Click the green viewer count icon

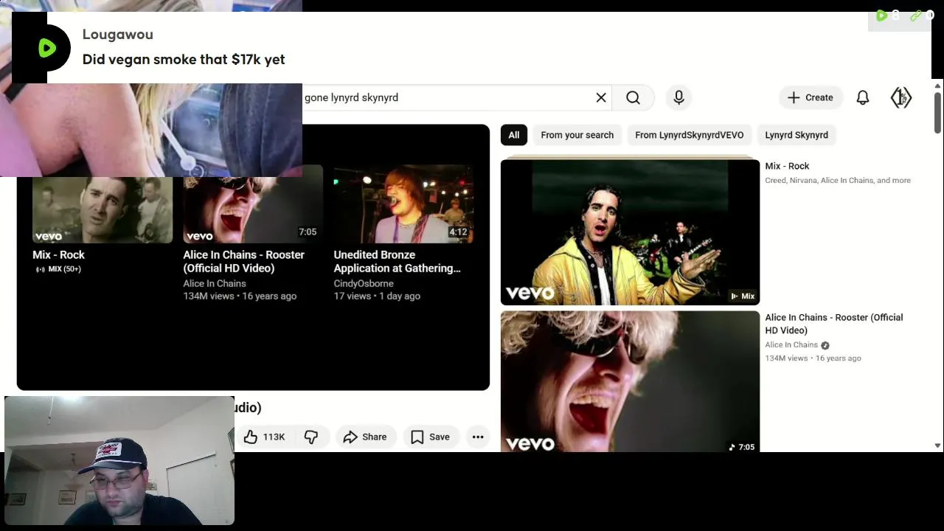[881, 15]
